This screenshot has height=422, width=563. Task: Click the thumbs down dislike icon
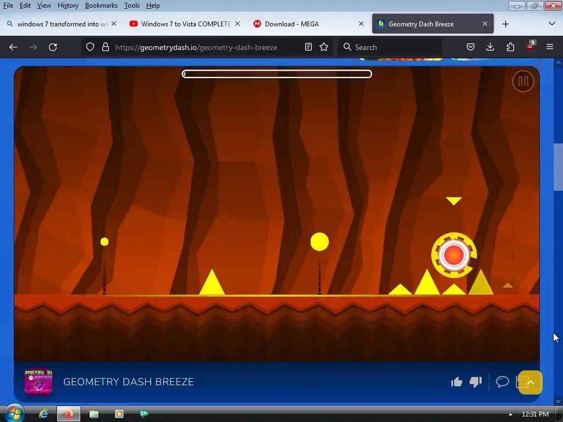coord(476,382)
